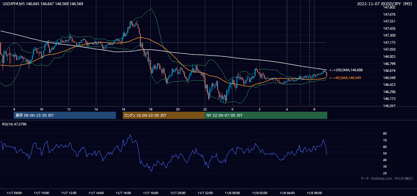Click the 11/7 22:00 bottom time label
Image resolution: width=417 pixels, height=196 pixels.
click(205, 193)
